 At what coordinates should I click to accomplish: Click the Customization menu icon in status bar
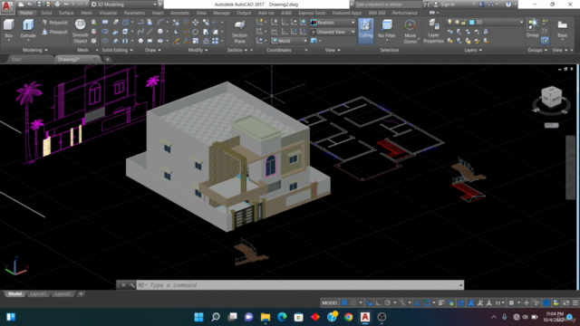point(575,302)
